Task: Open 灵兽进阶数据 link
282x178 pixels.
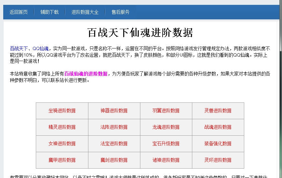Action: pyautogui.click(x=218, y=111)
